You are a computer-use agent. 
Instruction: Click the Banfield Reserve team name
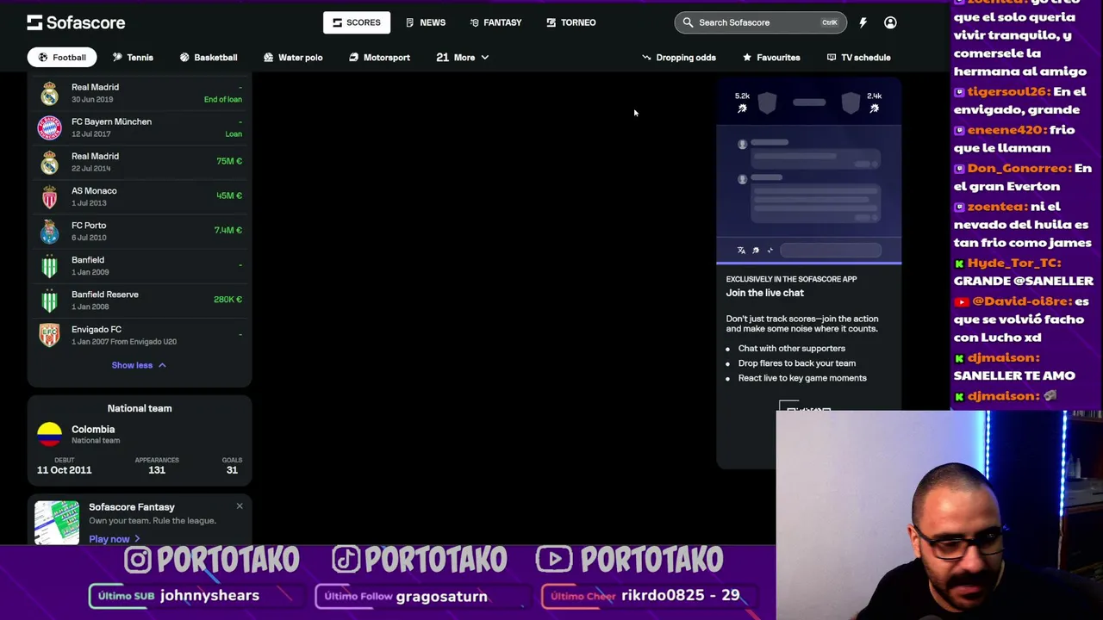(105, 294)
